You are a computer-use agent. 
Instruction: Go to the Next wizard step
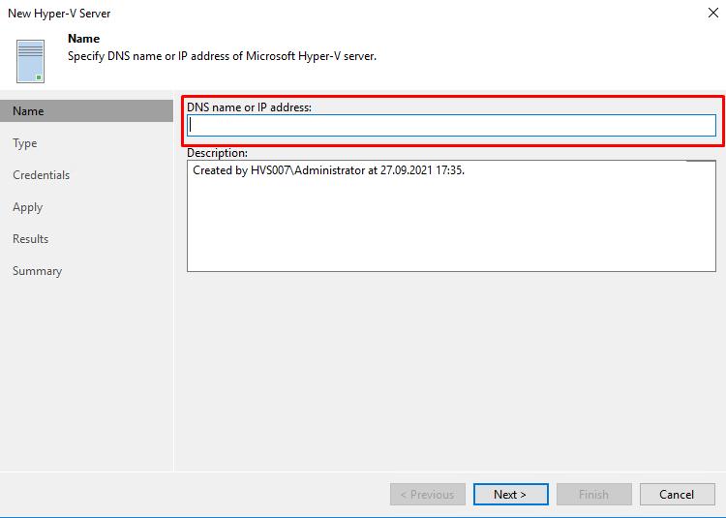511,495
